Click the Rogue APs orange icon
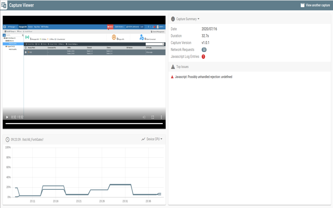This screenshot has width=333, height=208. coord(114,37)
